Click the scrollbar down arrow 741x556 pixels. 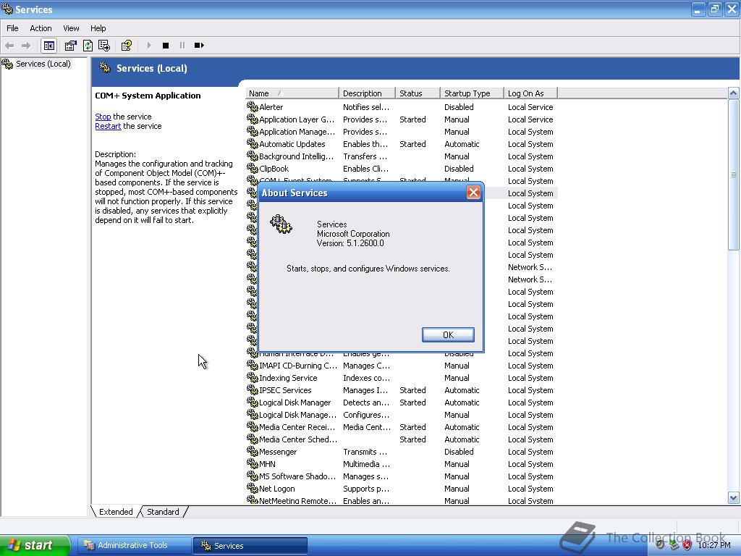tap(734, 497)
